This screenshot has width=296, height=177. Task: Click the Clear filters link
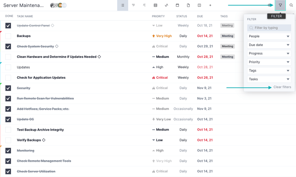point(282,87)
